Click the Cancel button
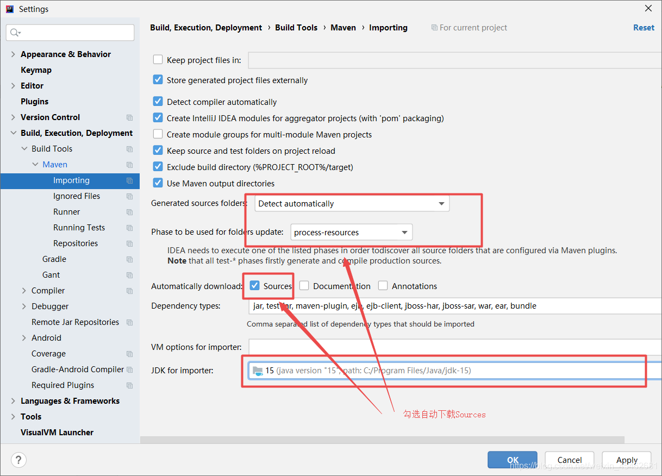The width and height of the screenshot is (662, 476). (570, 460)
